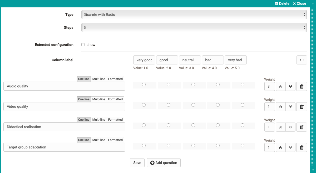Image resolution: width=316 pixels, height=173 pixels.
Task: Delete the Audio quality question row
Action: [302, 86]
